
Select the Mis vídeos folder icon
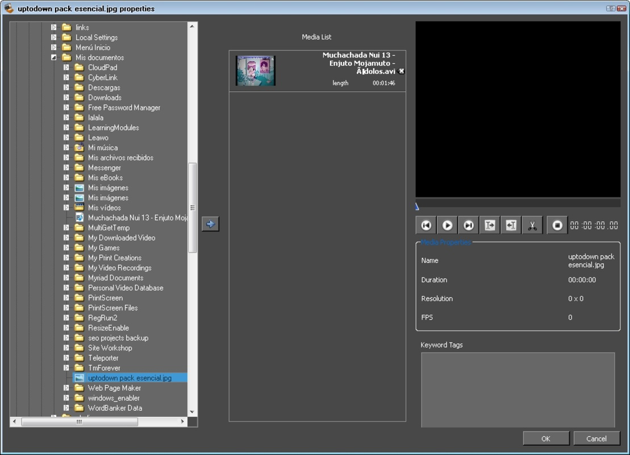80,208
